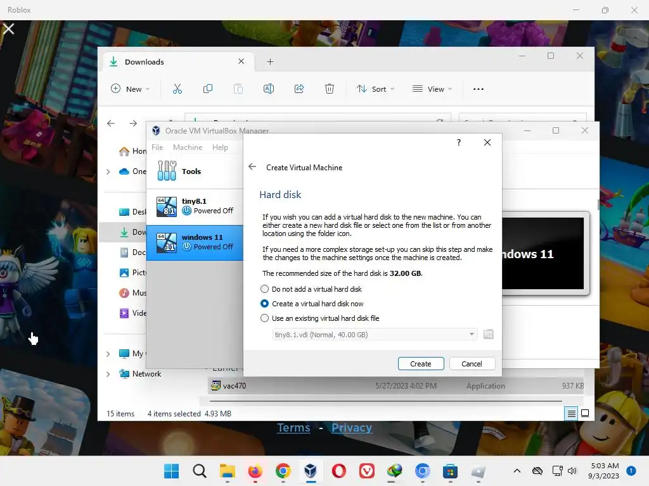Open Music in Explorer sidebar

tap(132, 293)
